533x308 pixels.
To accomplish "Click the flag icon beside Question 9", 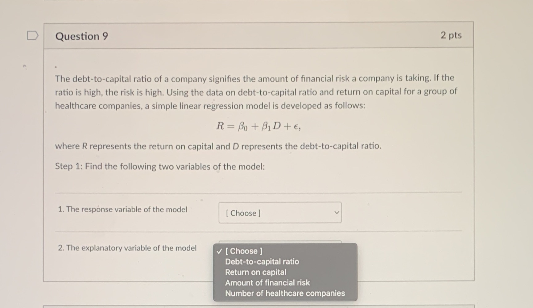I will (32, 35).
